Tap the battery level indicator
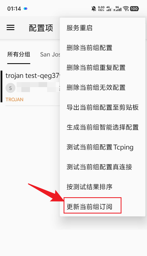 click(134, 9)
